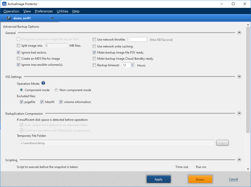Click the ActiveImage Protector app icon
Viewport: 251px width, 187px height.
[4, 4]
